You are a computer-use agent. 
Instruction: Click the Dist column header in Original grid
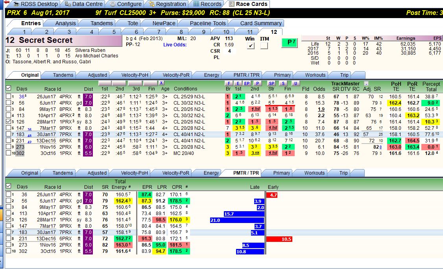click(x=89, y=89)
